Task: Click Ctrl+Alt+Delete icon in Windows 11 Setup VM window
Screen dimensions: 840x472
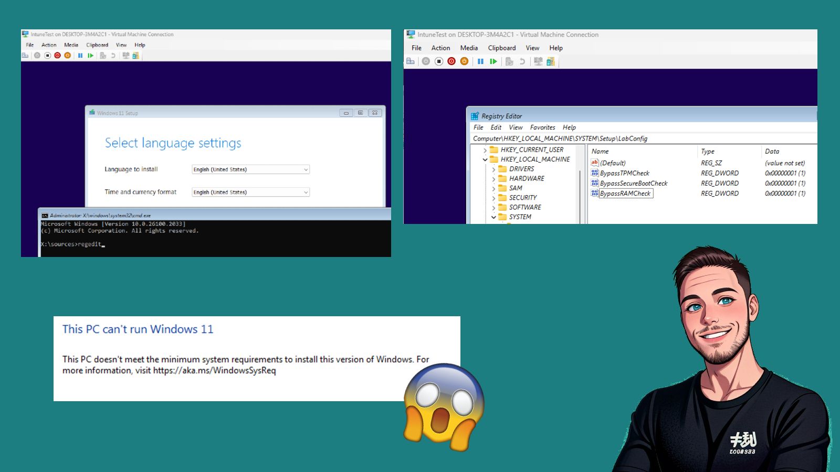Action: (25, 56)
